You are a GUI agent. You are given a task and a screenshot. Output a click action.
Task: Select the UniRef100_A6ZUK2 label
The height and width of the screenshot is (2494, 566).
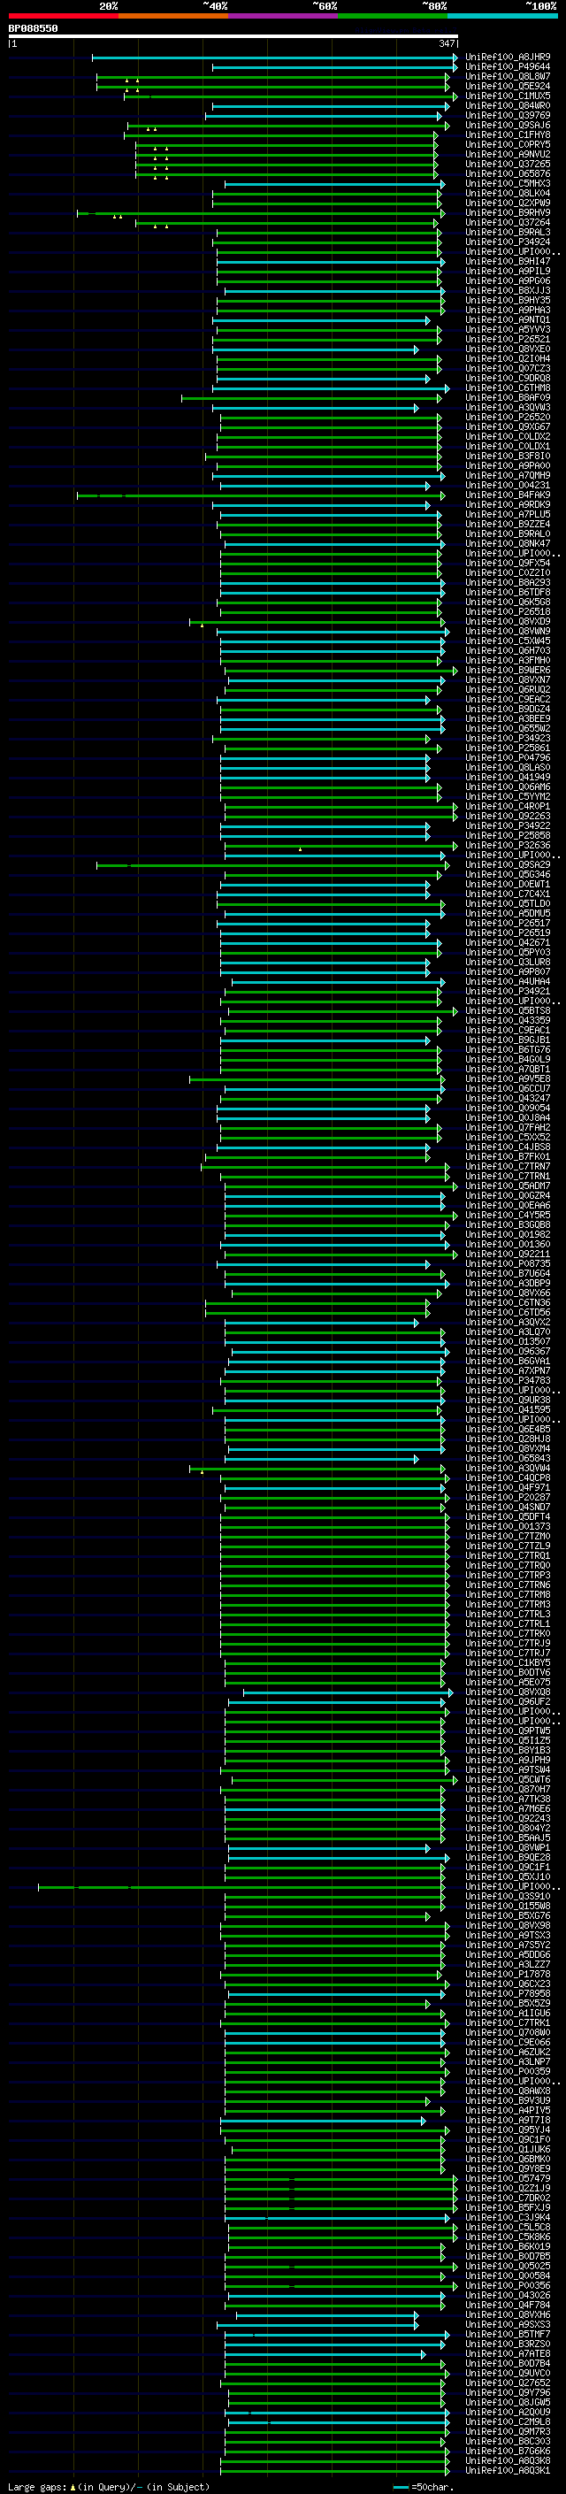click(x=508, y=2052)
